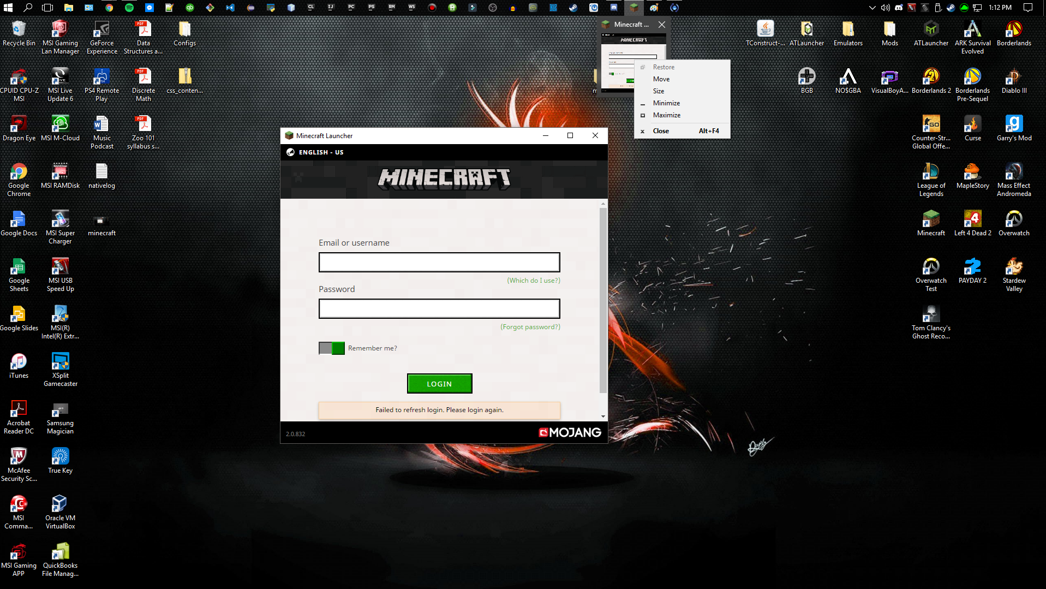The image size is (1046, 589).
Task: Select the ARK Survival Evolved icon
Action: point(973,37)
